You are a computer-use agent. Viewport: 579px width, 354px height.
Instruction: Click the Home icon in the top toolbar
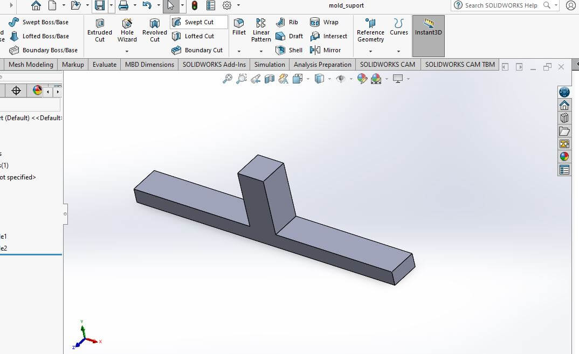(x=36, y=5)
